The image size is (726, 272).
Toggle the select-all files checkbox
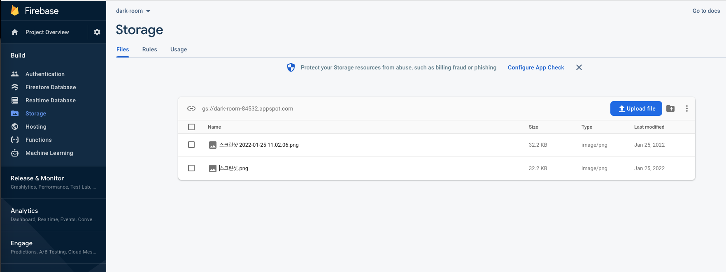pos(191,127)
